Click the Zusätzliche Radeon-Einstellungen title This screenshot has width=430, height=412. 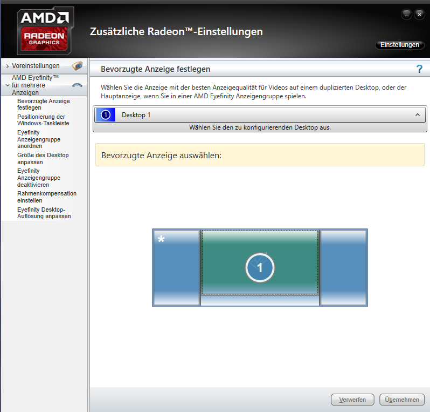pyautogui.click(x=176, y=31)
